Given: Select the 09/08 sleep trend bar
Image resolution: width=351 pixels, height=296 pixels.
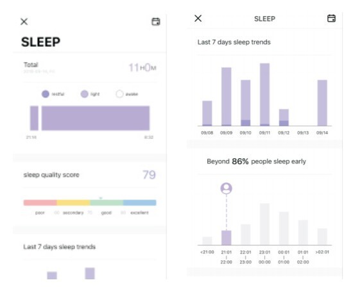Looking at the screenshot, I should (207, 113).
